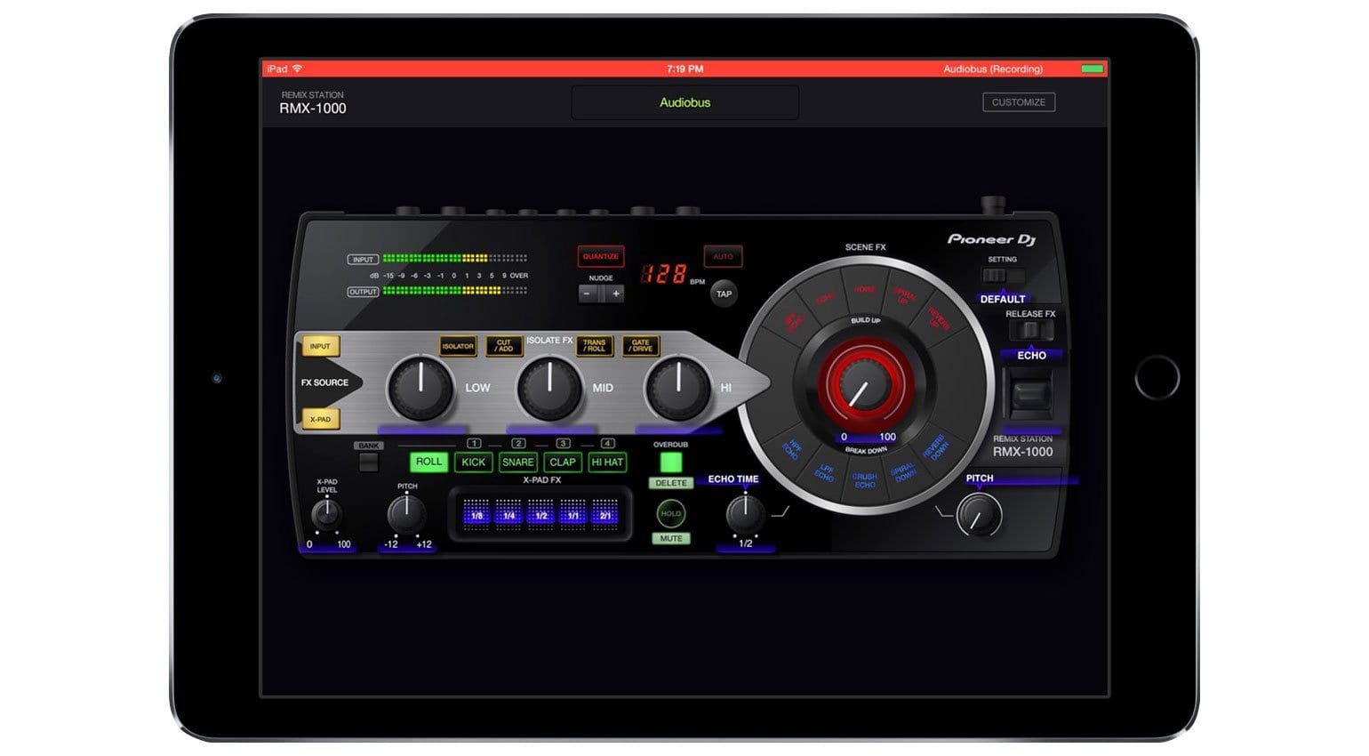Screen dimensions: 1369x756
Task: Enable the Quantize function
Action: pos(600,256)
